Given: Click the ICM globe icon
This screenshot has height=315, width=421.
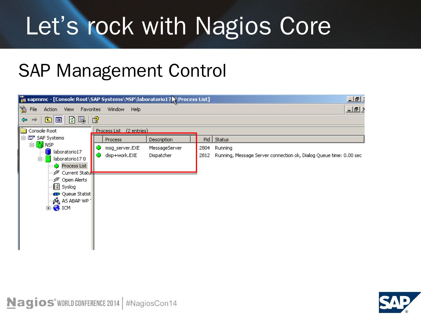Looking at the screenshot, I should coord(56,208).
